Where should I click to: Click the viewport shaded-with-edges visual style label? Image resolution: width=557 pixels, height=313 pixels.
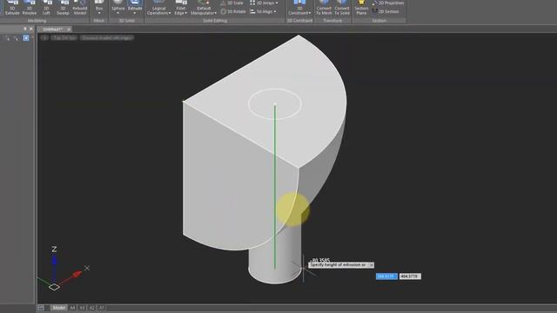(x=107, y=37)
